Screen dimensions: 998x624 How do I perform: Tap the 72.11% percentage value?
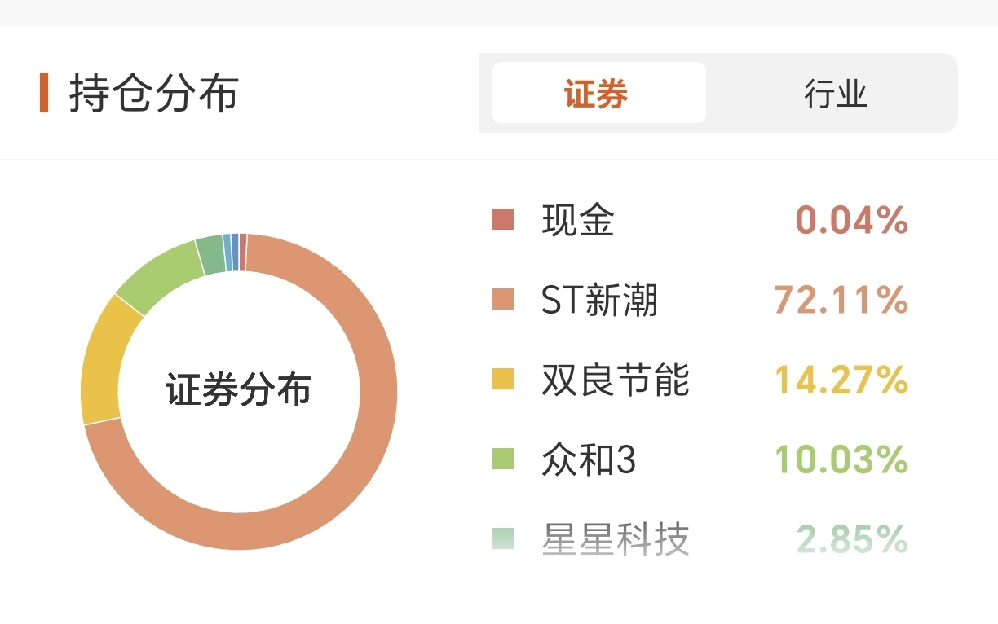841,300
